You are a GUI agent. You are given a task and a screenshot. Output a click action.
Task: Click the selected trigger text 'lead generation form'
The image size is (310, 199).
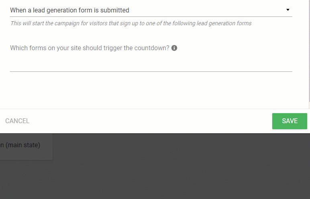(63, 10)
